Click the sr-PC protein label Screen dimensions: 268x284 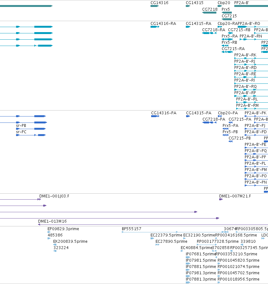tap(21, 132)
